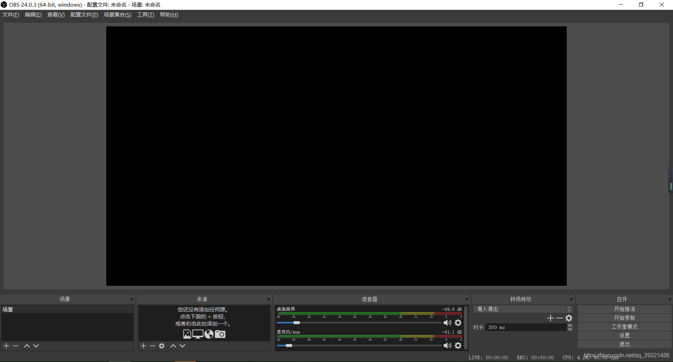Undock the 转场特效 panel
This screenshot has height=362, width=673.
[571, 300]
